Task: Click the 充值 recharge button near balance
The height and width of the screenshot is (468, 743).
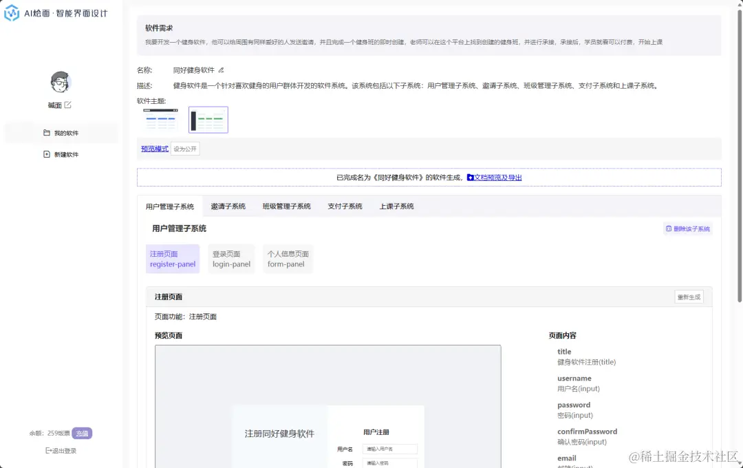Action: (x=82, y=434)
